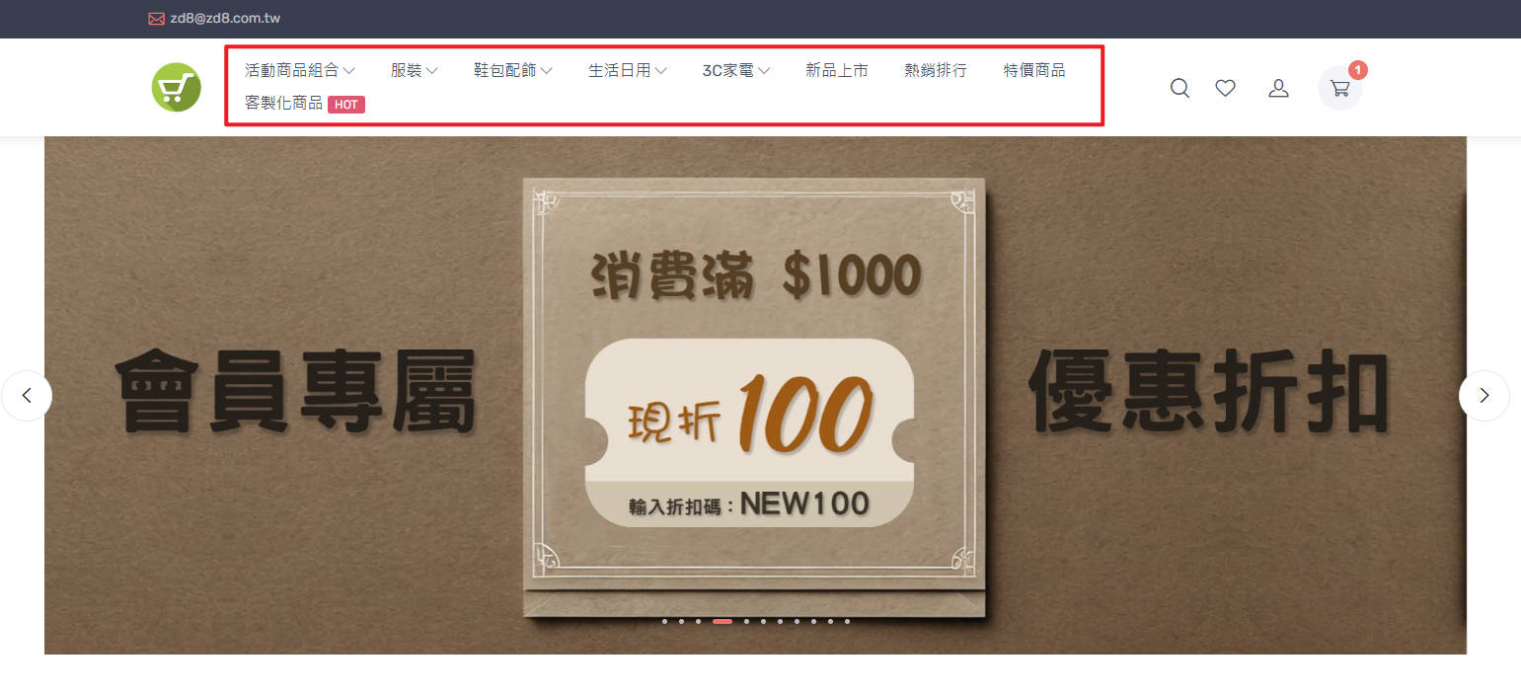The width and height of the screenshot is (1521, 696).
Task: Open the shopping cart icon
Action: coord(1340,88)
